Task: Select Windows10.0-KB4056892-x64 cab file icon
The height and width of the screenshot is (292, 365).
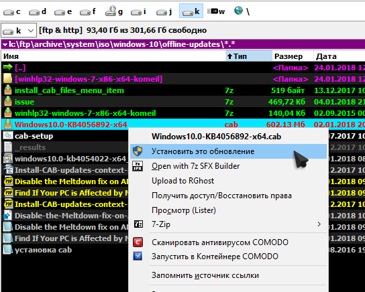Action: point(7,125)
